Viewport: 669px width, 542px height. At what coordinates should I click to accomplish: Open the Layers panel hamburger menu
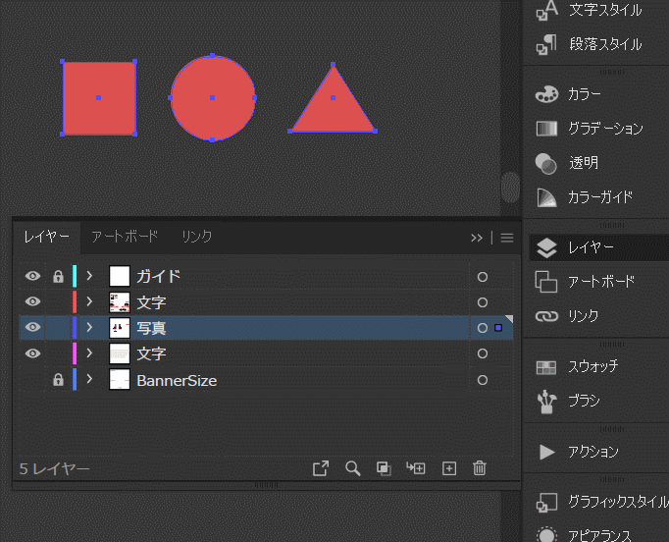507,238
